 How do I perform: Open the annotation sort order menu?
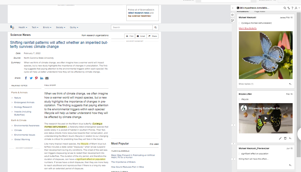[289, 8]
